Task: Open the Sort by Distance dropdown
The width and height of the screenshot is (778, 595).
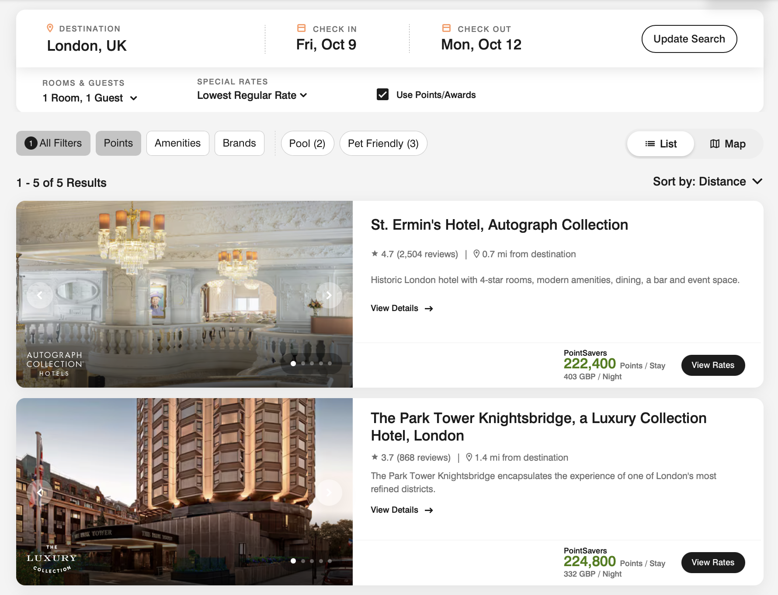Action: click(708, 182)
